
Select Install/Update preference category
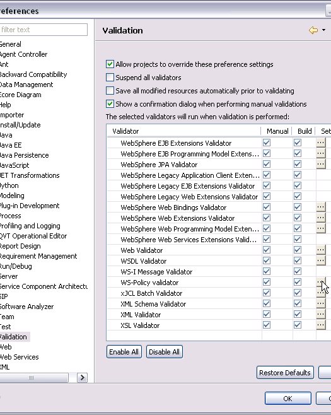click(x=20, y=125)
